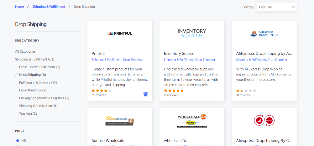The width and height of the screenshot is (314, 146).
Task: Open the Inventory Source app title
Action: 179,53
